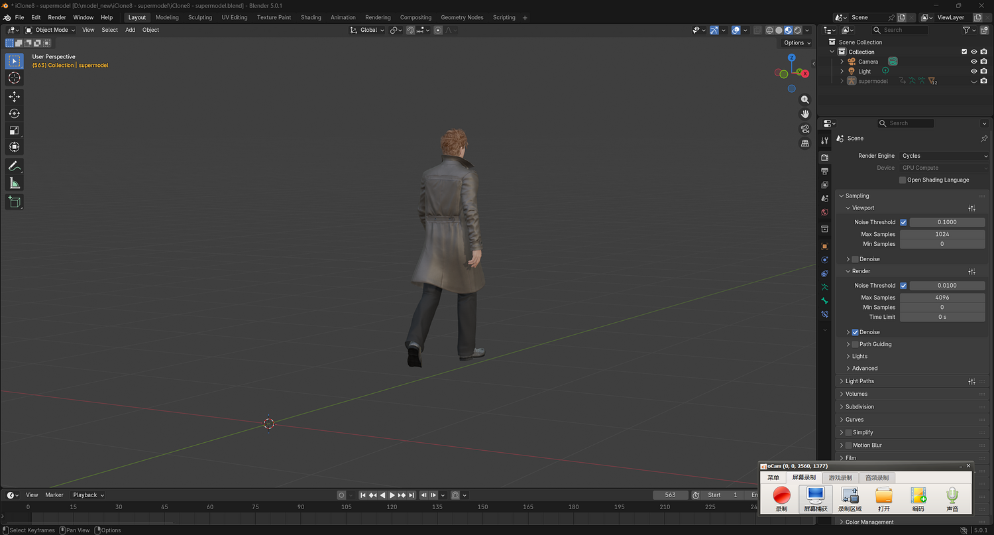Viewport: 994px width, 535px height.
Task: Open the Scene properties tab
Action: (824, 198)
